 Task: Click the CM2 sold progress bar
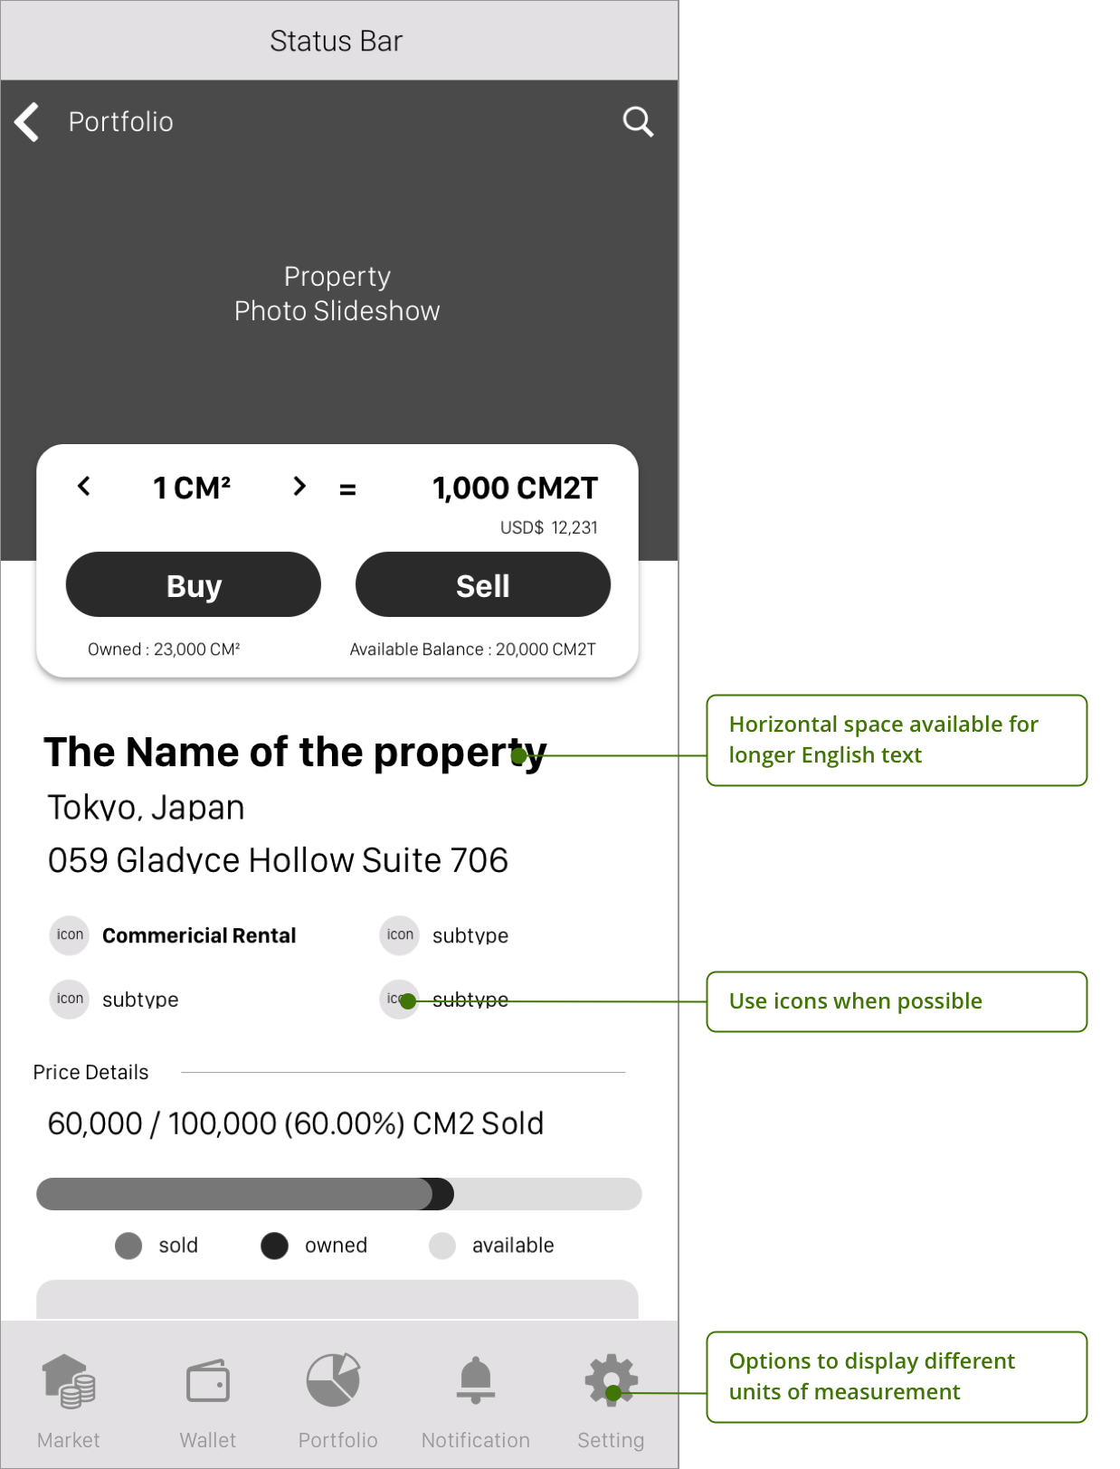[x=339, y=1194]
